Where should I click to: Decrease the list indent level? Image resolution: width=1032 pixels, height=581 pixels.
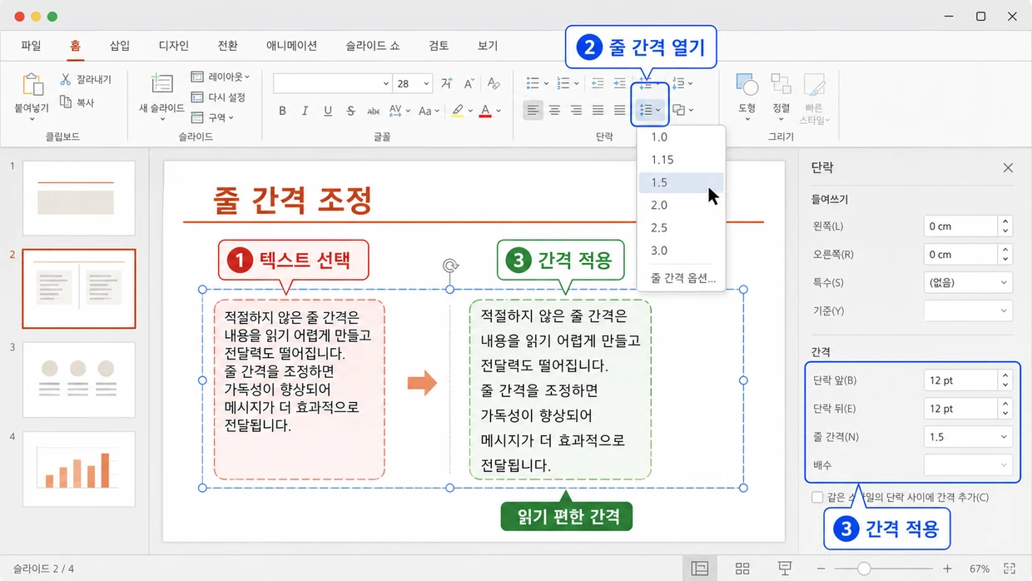tap(598, 83)
